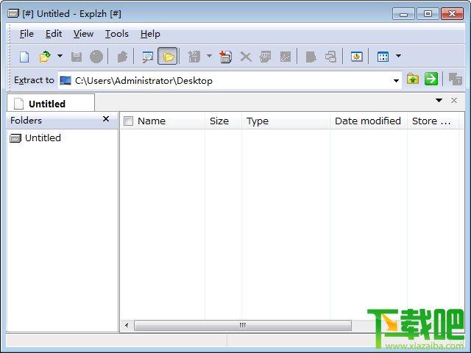Click the greyed hand-shaped toolbar icon
Screen dimensions: 471x353
click(x=122, y=57)
